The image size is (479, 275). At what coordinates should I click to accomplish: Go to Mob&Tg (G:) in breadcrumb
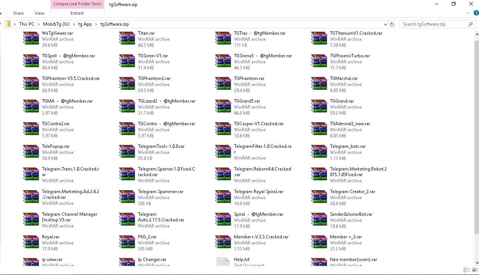point(56,24)
